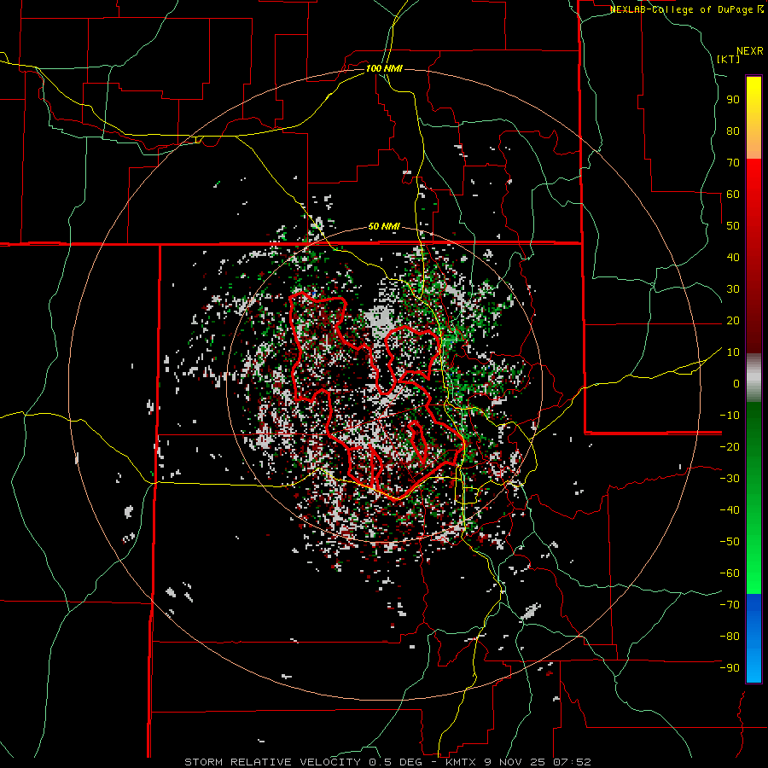Pick the blue segment of the color bar

[x=753, y=638]
